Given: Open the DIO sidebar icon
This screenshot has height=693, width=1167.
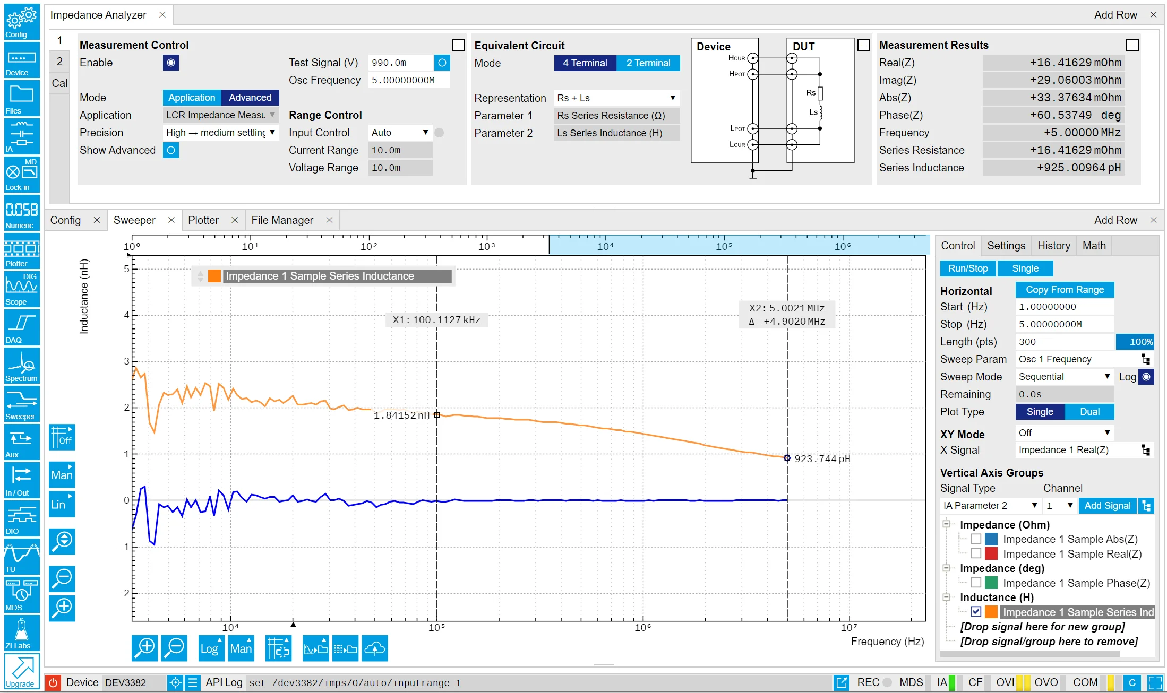Looking at the screenshot, I should coord(22,518).
